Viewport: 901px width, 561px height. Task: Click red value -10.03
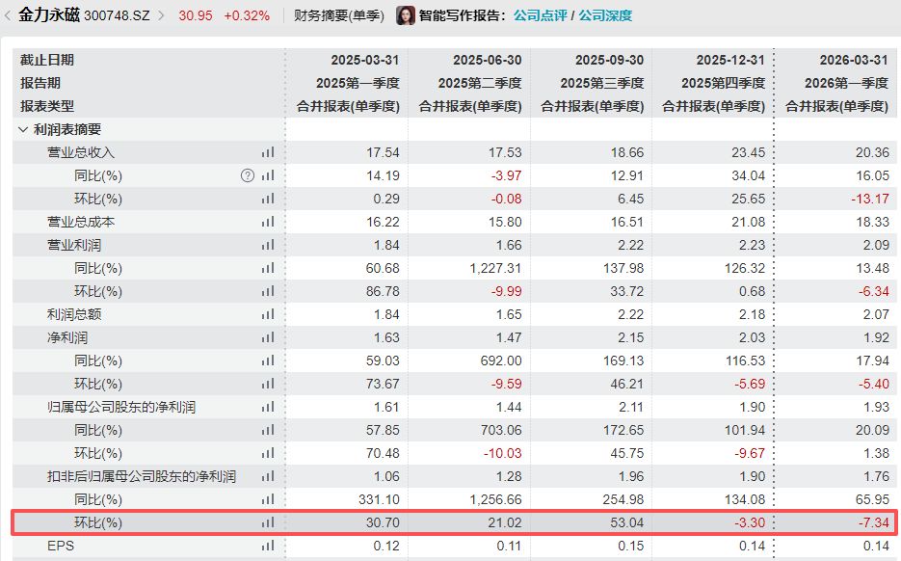(503, 453)
